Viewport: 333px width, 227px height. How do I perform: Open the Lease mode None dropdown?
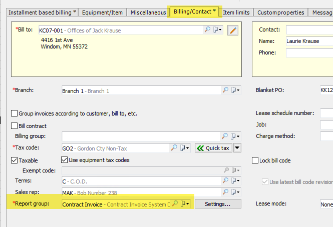(x=326, y=204)
